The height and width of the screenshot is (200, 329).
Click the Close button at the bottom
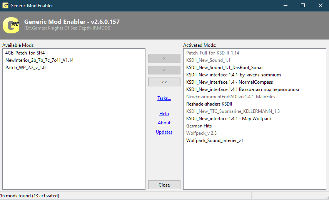coord(164,185)
